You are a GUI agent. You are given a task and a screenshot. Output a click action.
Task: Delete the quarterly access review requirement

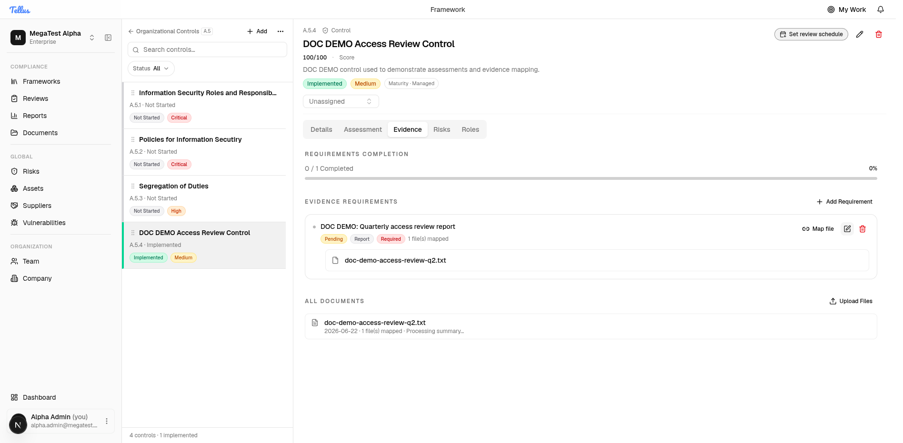863,229
